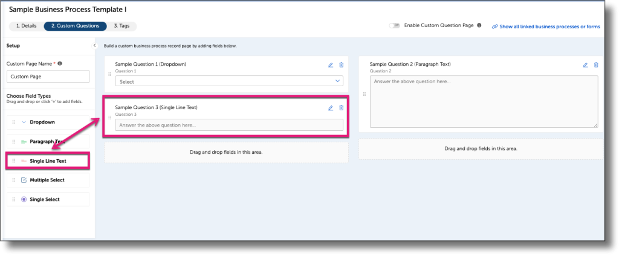Add a Single Select field type

(x=48, y=200)
